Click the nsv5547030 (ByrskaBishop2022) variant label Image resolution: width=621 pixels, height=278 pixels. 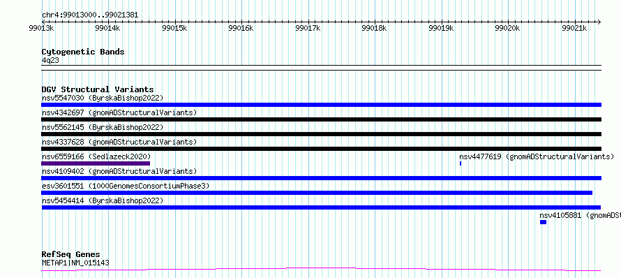pos(103,98)
